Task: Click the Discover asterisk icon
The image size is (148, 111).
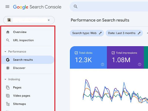Action: pyautogui.click(x=8, y=68)
